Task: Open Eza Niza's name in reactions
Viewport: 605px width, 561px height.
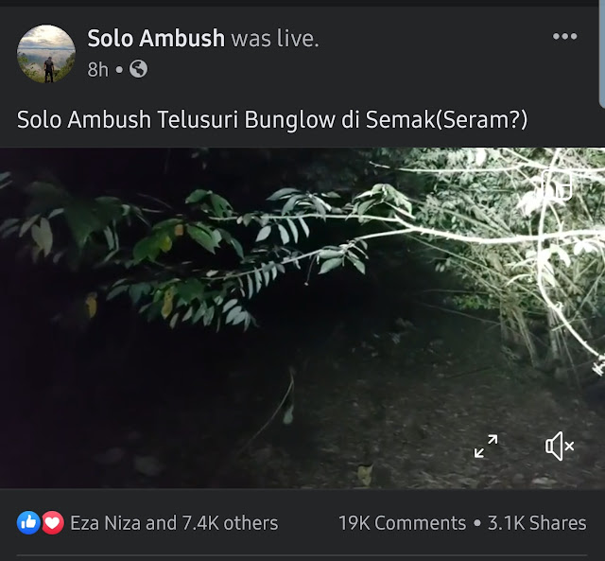Action: click(x=105, y=523)
